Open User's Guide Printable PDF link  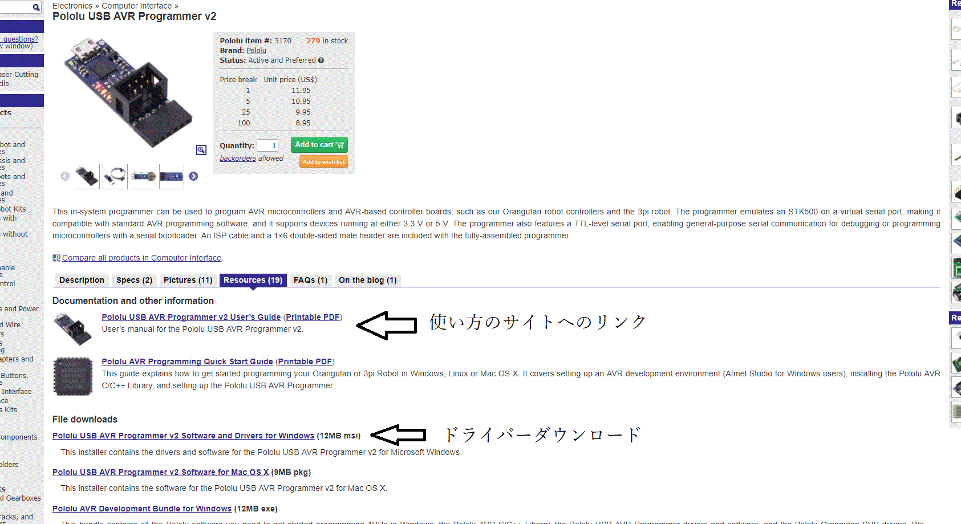tap(313, 318)
